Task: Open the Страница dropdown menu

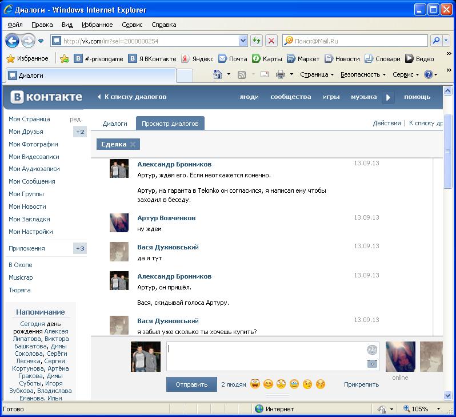Action: 317,74
